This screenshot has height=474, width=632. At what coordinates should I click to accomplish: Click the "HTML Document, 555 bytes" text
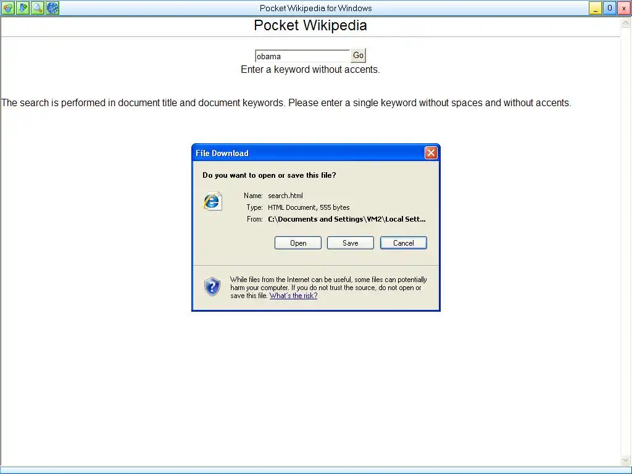coord(309,207)
